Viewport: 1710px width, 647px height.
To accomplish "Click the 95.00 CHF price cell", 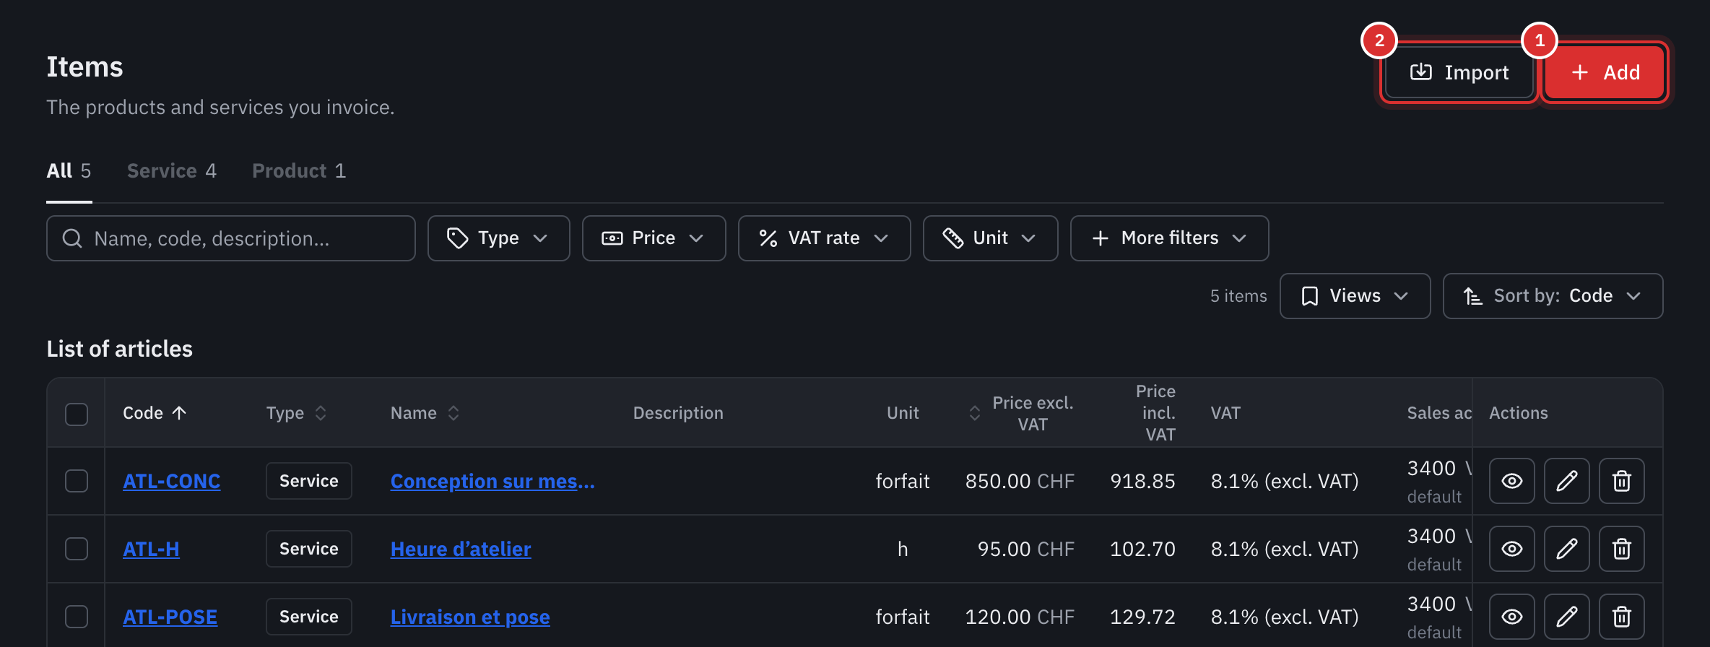I will [1025, 549].
